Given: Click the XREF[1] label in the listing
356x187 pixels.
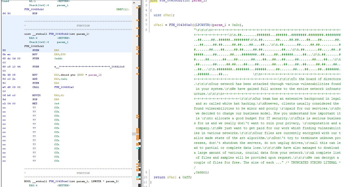Looking at the screenshot, I should coord(122,9).
